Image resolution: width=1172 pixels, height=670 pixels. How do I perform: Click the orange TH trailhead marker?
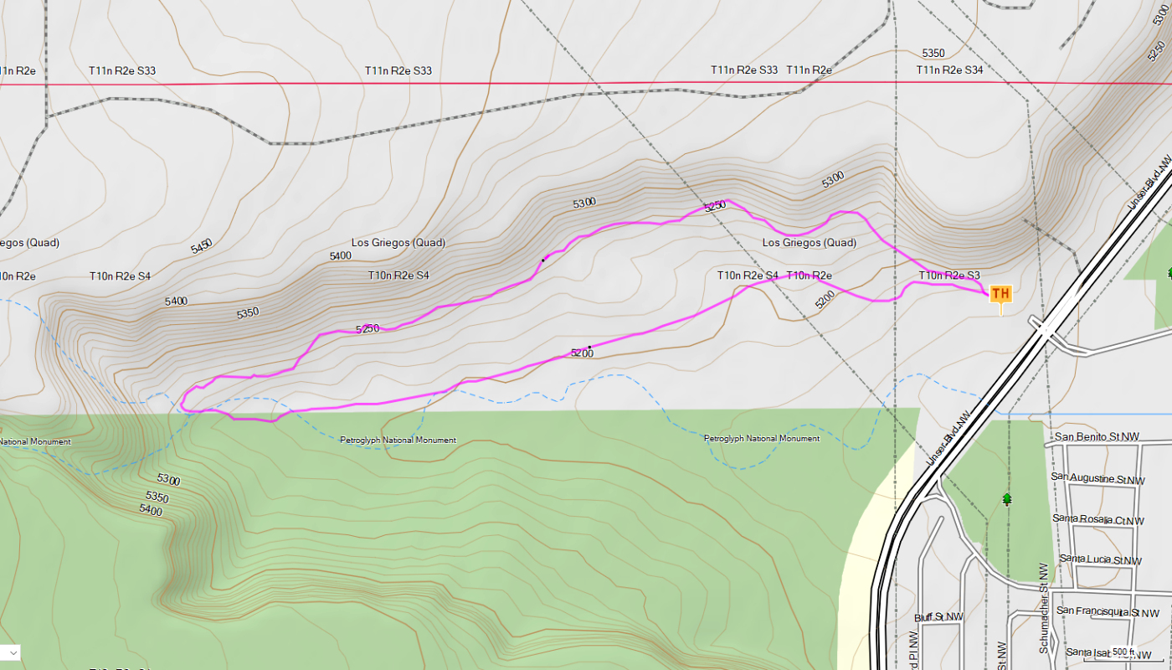coord(1000,294)
